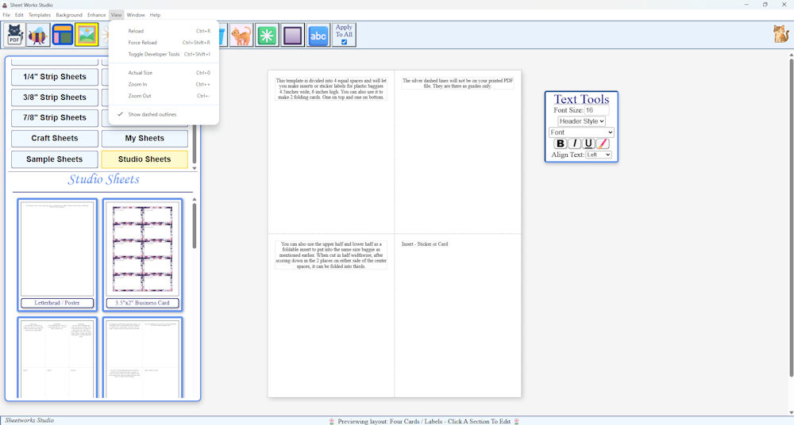Select Zoom Out menu entry
The image size is (794, 425).
pyautogui.click(x=164, y=96)
